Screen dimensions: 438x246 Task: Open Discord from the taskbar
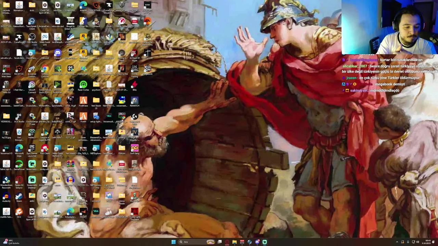click(x=257, y=242)
